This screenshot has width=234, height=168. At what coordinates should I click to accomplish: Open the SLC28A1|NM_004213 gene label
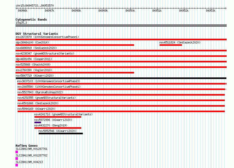click(x=29, y=162)
